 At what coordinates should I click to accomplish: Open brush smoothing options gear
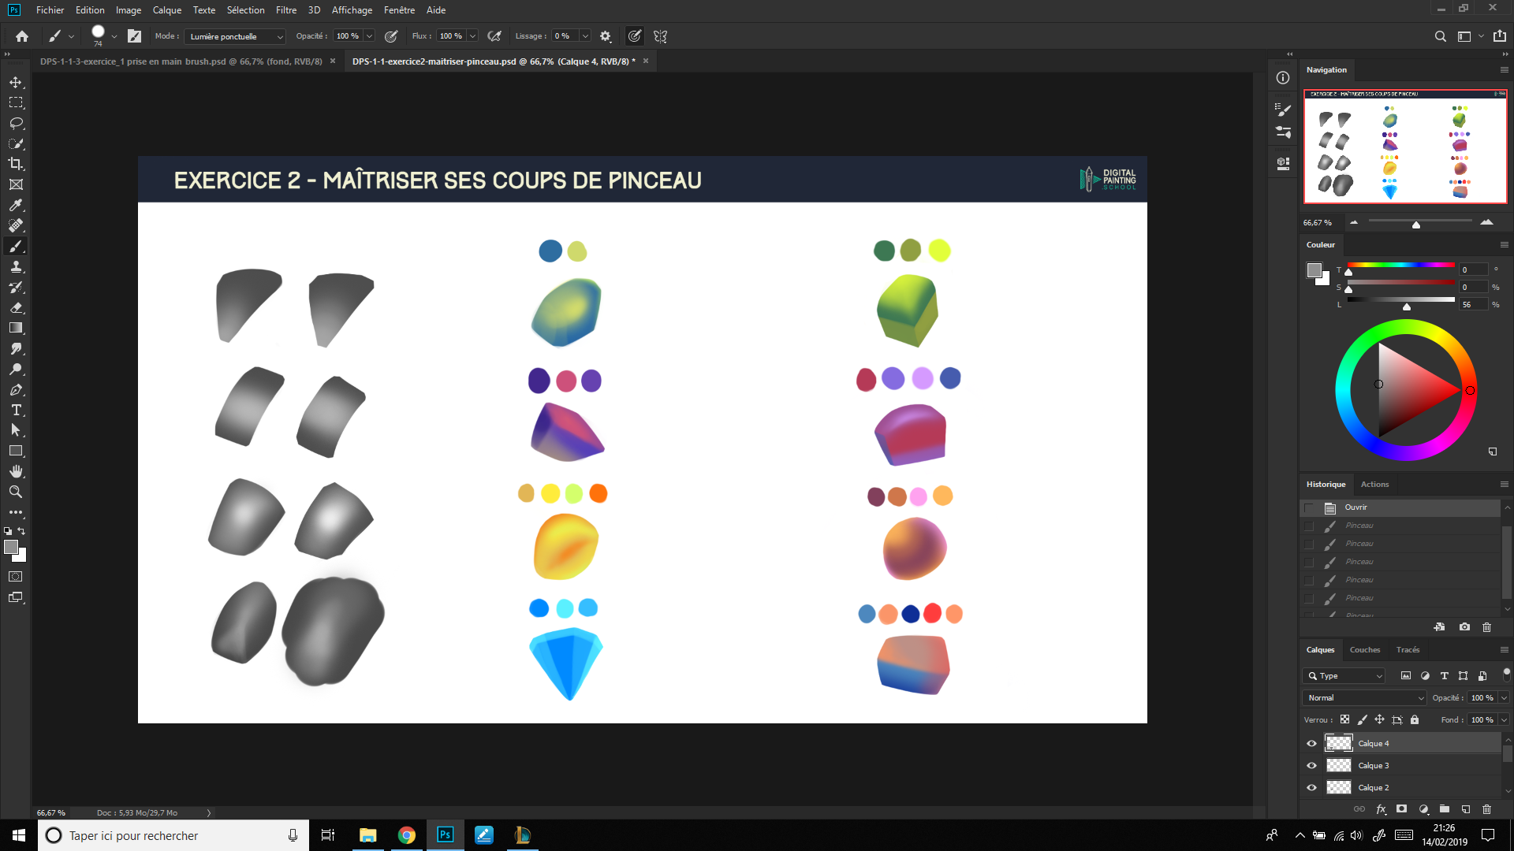click(x=606, y=36)
